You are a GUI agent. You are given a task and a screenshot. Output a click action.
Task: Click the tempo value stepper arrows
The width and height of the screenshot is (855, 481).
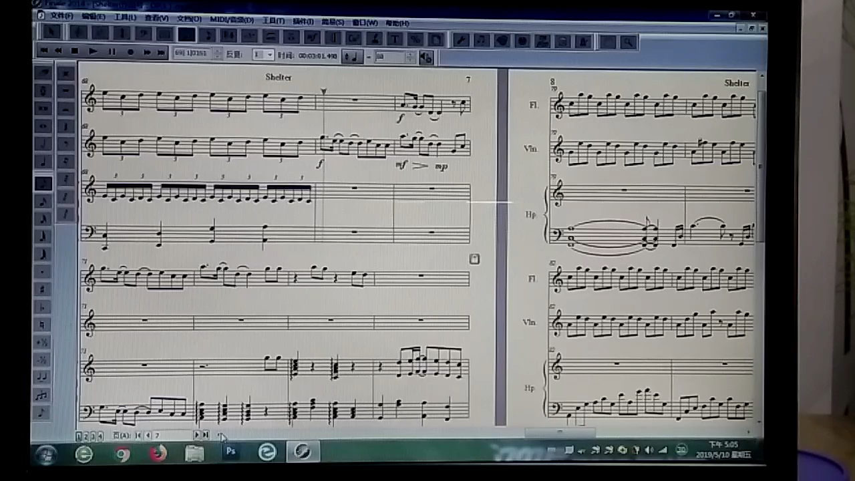point(410,57)
